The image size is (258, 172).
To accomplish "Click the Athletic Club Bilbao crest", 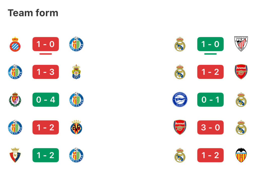I will 241,44.
